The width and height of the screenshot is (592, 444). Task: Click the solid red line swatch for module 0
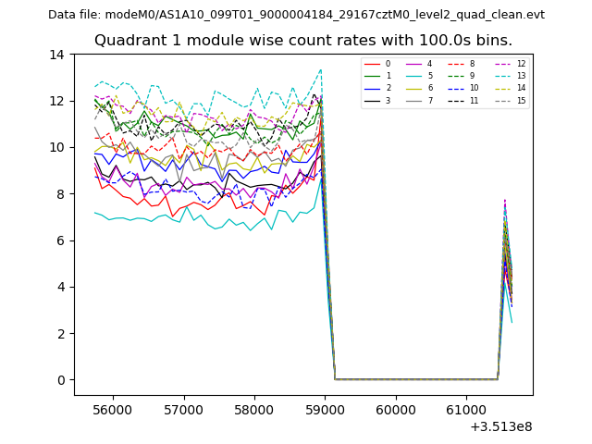click(372, 64)
